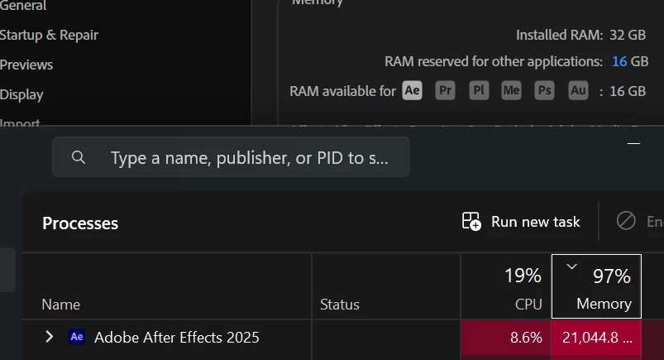
Task: Expand the Adobe After Effects 2025 process
Action: (49, 337)
